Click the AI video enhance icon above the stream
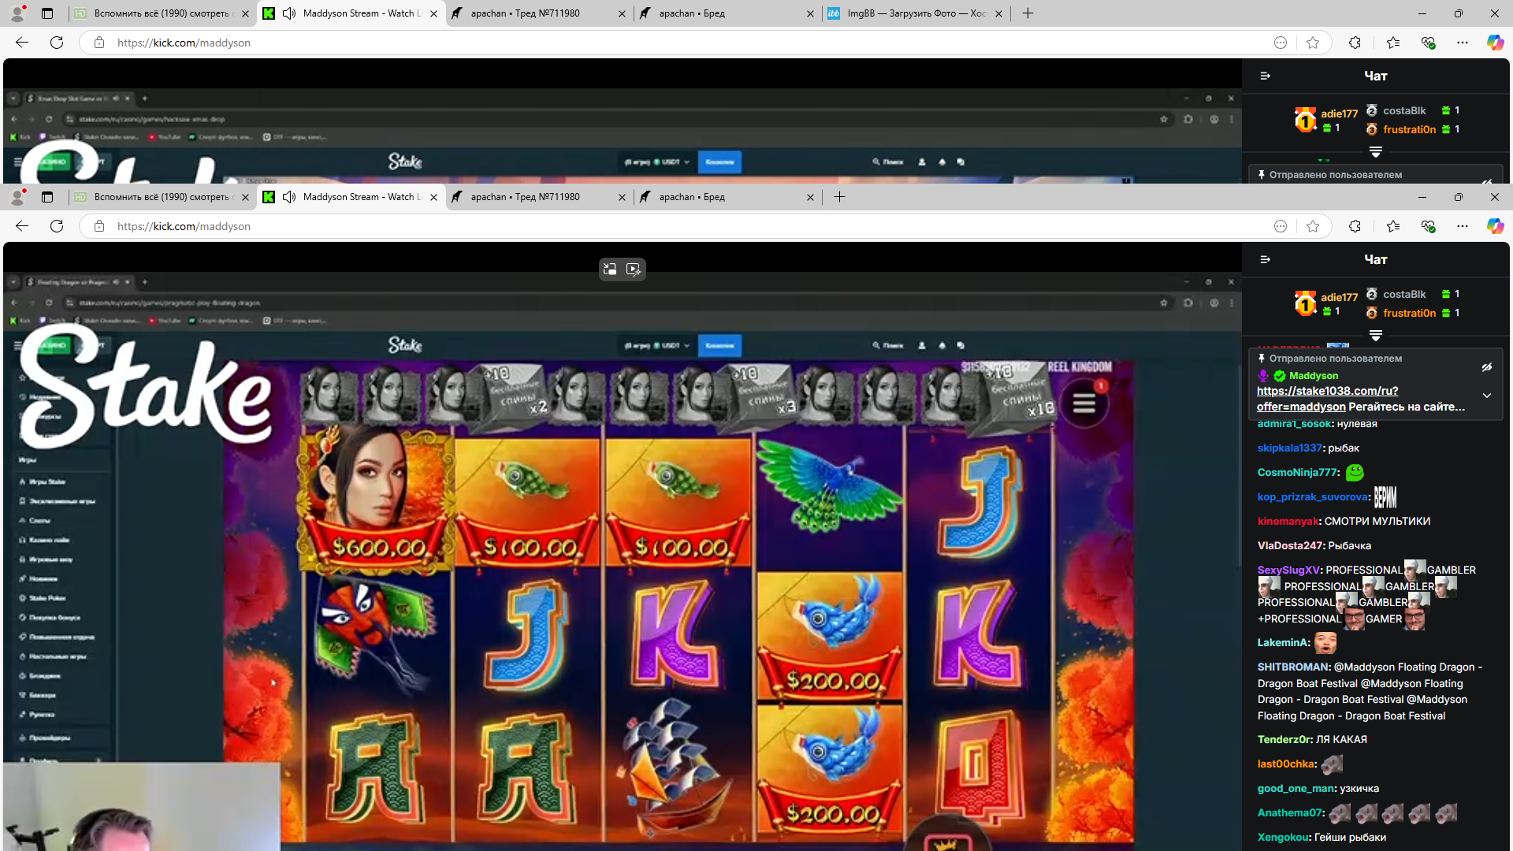The image size is (1513, 851). (x=634, y=269)
